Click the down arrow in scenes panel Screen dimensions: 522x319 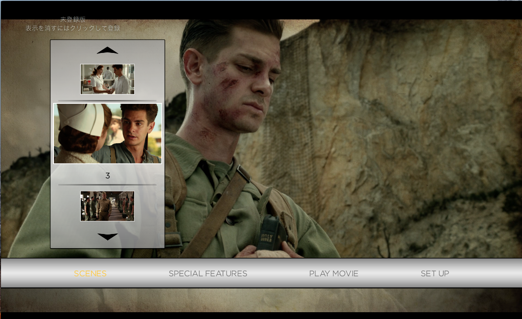107,236
